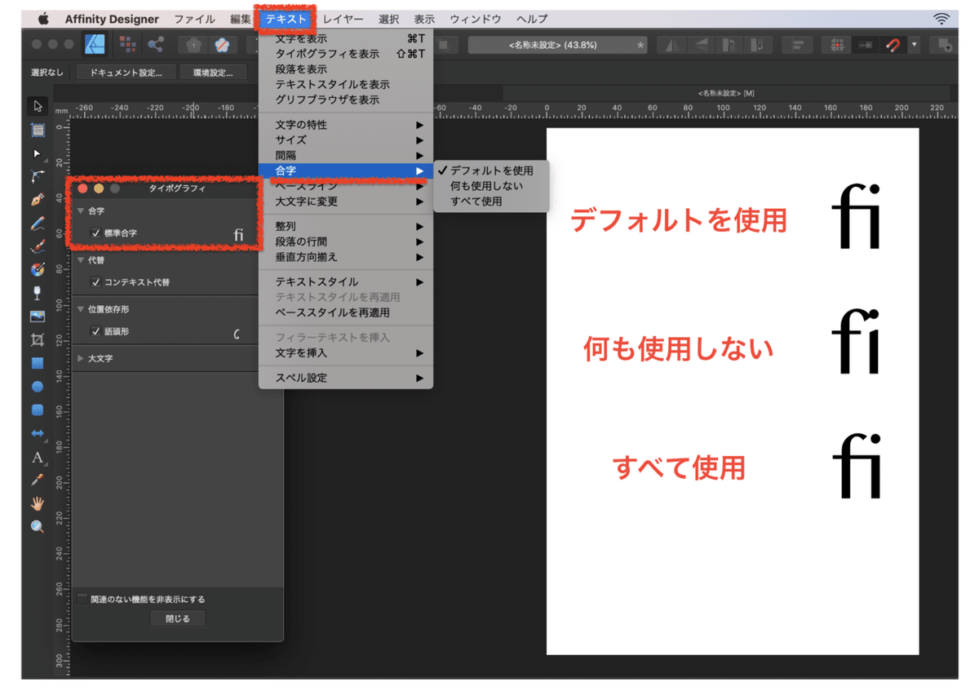Click the 名称未設定 document title field
The height and width of the screenshot is (691, 979).
(x=556, y=45)
